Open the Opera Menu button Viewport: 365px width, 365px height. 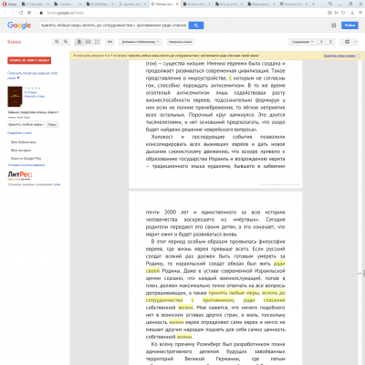click(x=10, y=4)
